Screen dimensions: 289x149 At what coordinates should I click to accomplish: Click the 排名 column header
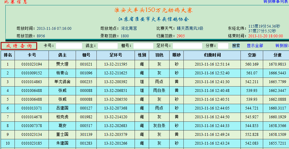coord(8,55)
